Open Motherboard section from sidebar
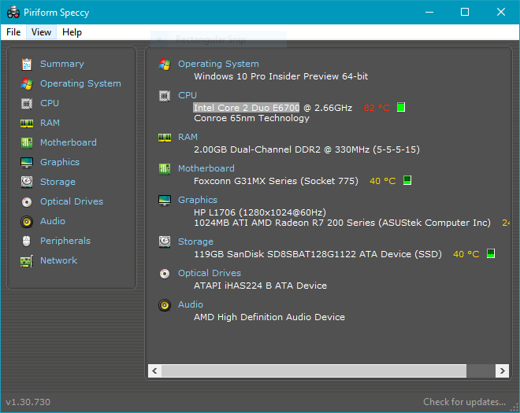 pos(69,142)
